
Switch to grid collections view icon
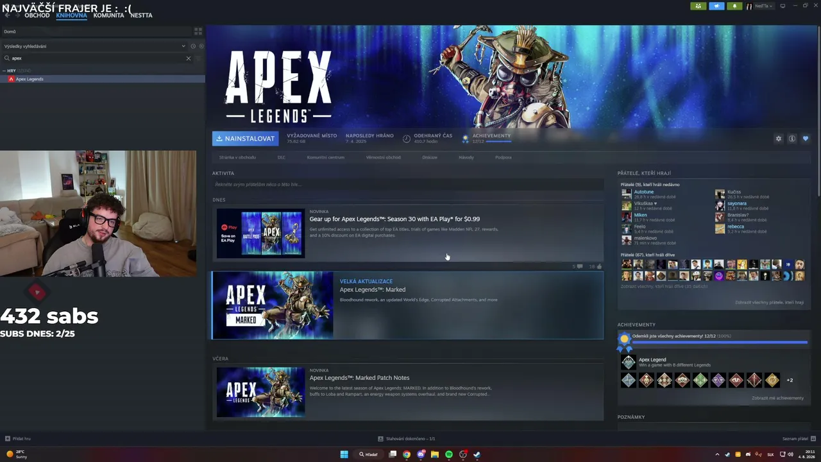pyautogui.click(x=198, y=31)
